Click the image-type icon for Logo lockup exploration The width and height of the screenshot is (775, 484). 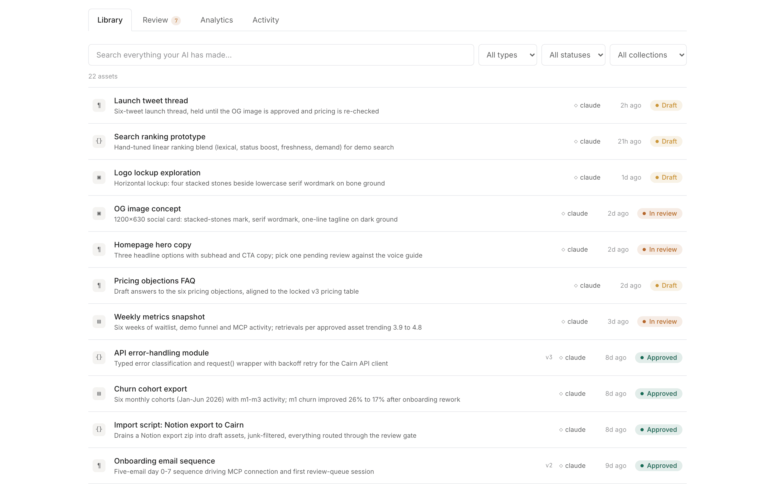[x=99, y=177]
